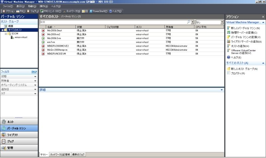Click inside the search input field

click(x=113, y=22)
